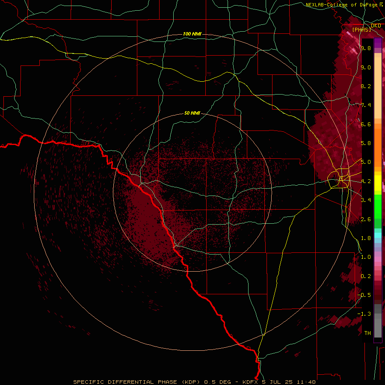This screenshot has width=385, height=385.
Task: Click the 0.2 value on the color scale
Action: (x=366, y=276)
